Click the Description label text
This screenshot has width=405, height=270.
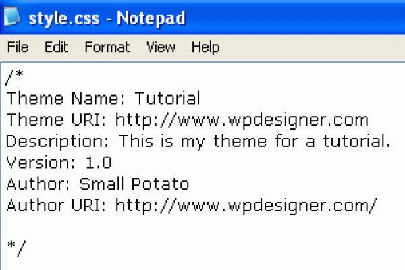point(59,142)
